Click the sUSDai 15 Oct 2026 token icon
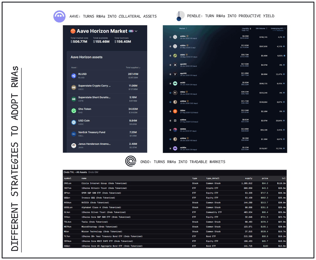This screenshot has width=316, height=260. (175, 102)
